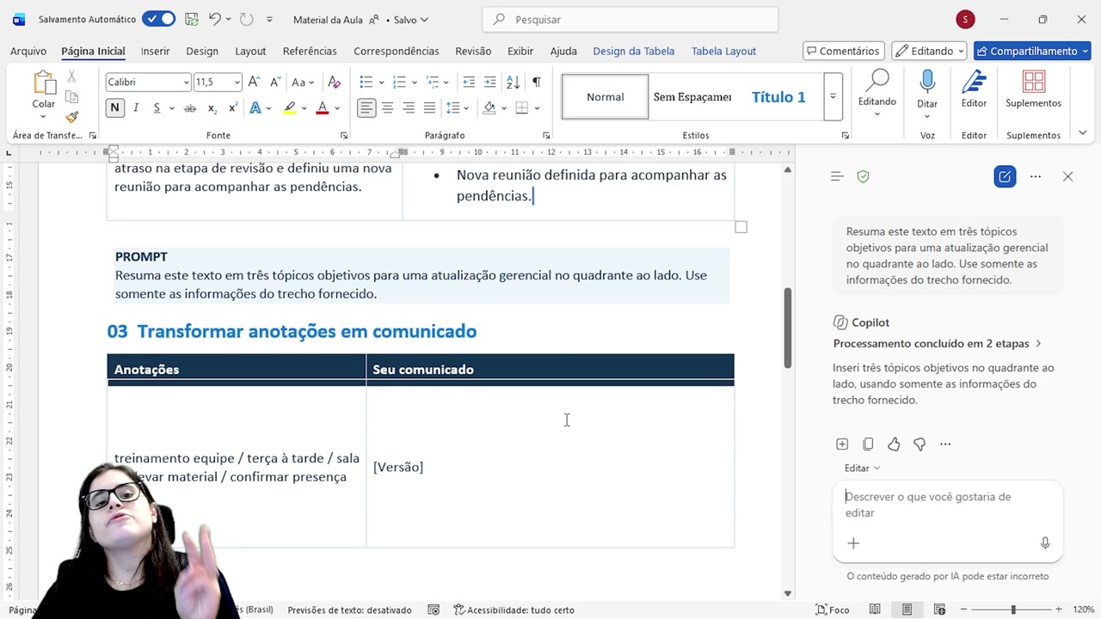Switch to the Referências tab
The width and height of the screenshot is (1101, 619).
coord(310,51)
